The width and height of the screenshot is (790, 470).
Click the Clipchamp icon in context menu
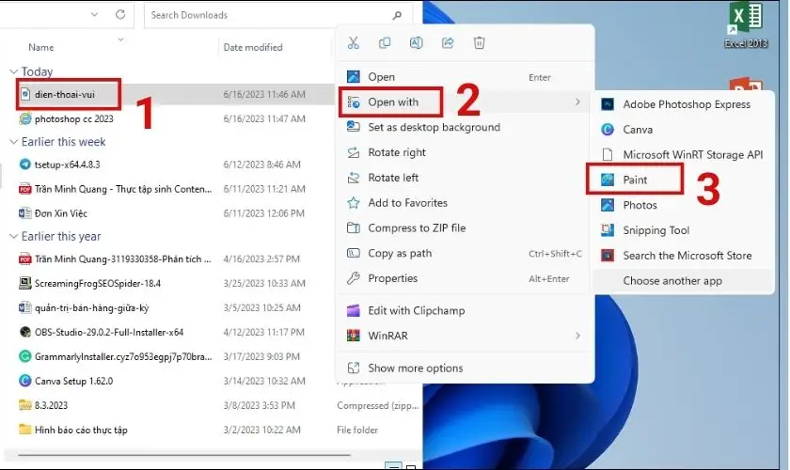coord(354,310)
